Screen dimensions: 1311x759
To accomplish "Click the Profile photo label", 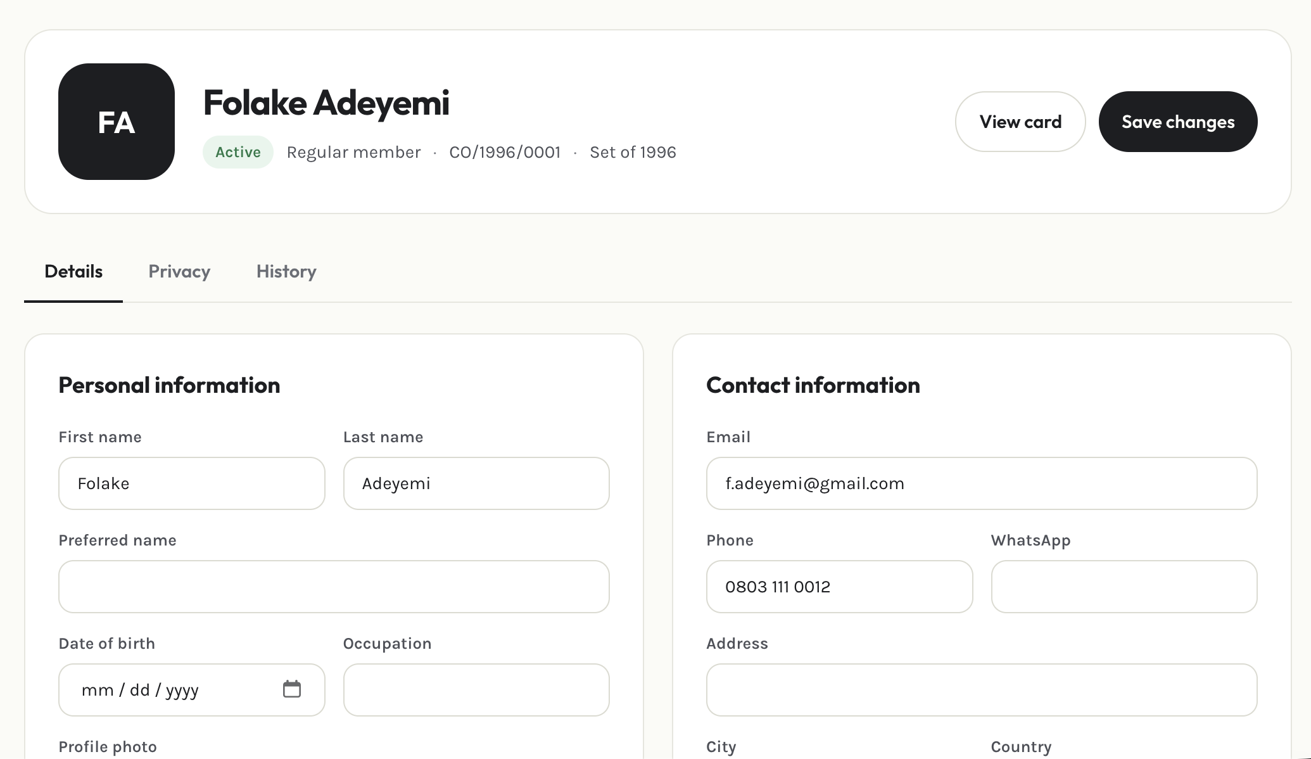I will [108, 747].
